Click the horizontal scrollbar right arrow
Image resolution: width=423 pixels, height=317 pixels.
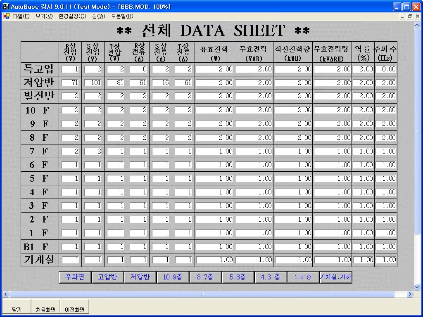click(x=410, y=294)
